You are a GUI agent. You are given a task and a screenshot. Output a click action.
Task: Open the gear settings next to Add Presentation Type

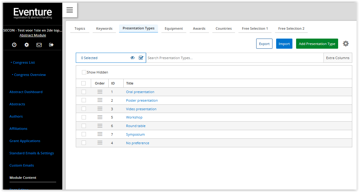pyautogui.click(x=346, y=44)
